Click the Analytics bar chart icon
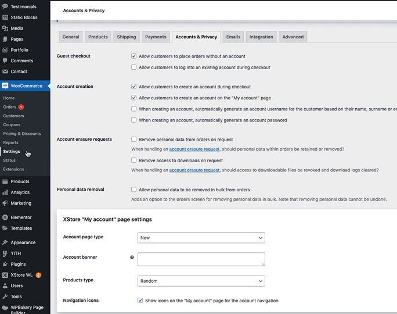Viewport: 397px width, 314px height. point(5,192)
